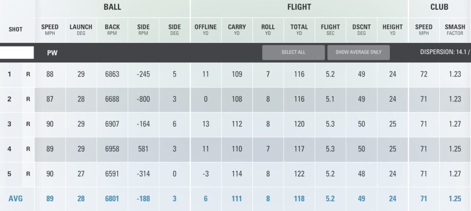This screenshot has width=471, height=211.
Task: Click the SMASH FACTOR column header
Action: (x=455, y=29)
